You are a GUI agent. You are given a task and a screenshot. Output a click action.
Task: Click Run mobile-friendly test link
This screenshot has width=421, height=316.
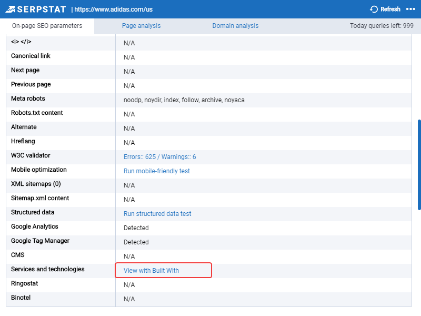(x=157, y=171)
